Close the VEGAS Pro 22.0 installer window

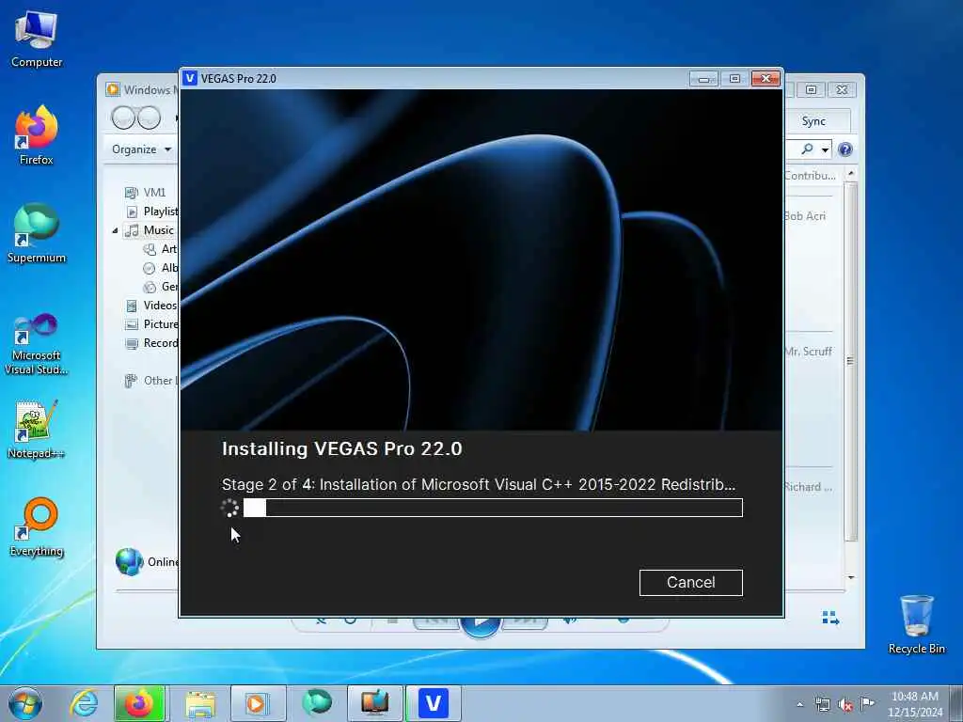766,79
